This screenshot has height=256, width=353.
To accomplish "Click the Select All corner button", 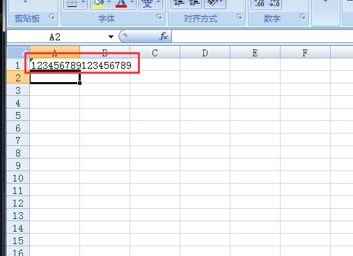I will click(x=18, y=52).
